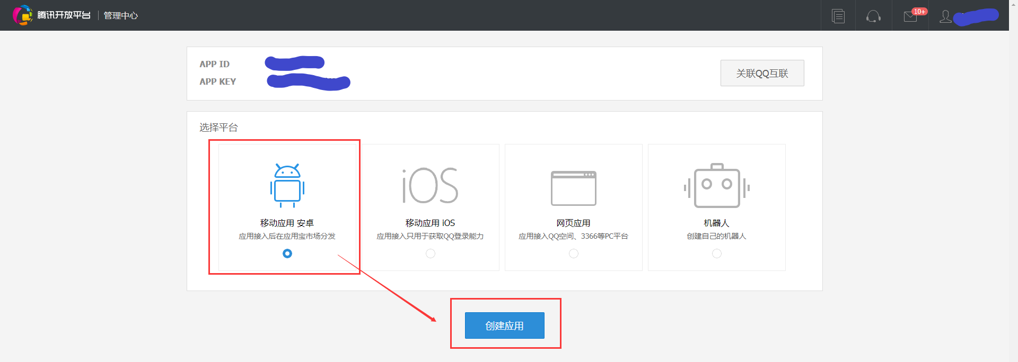Select the 移动应用 iOS radio button
This screenshot has height=362, width=1018.
pyautogui.click(x=431, y=254)
